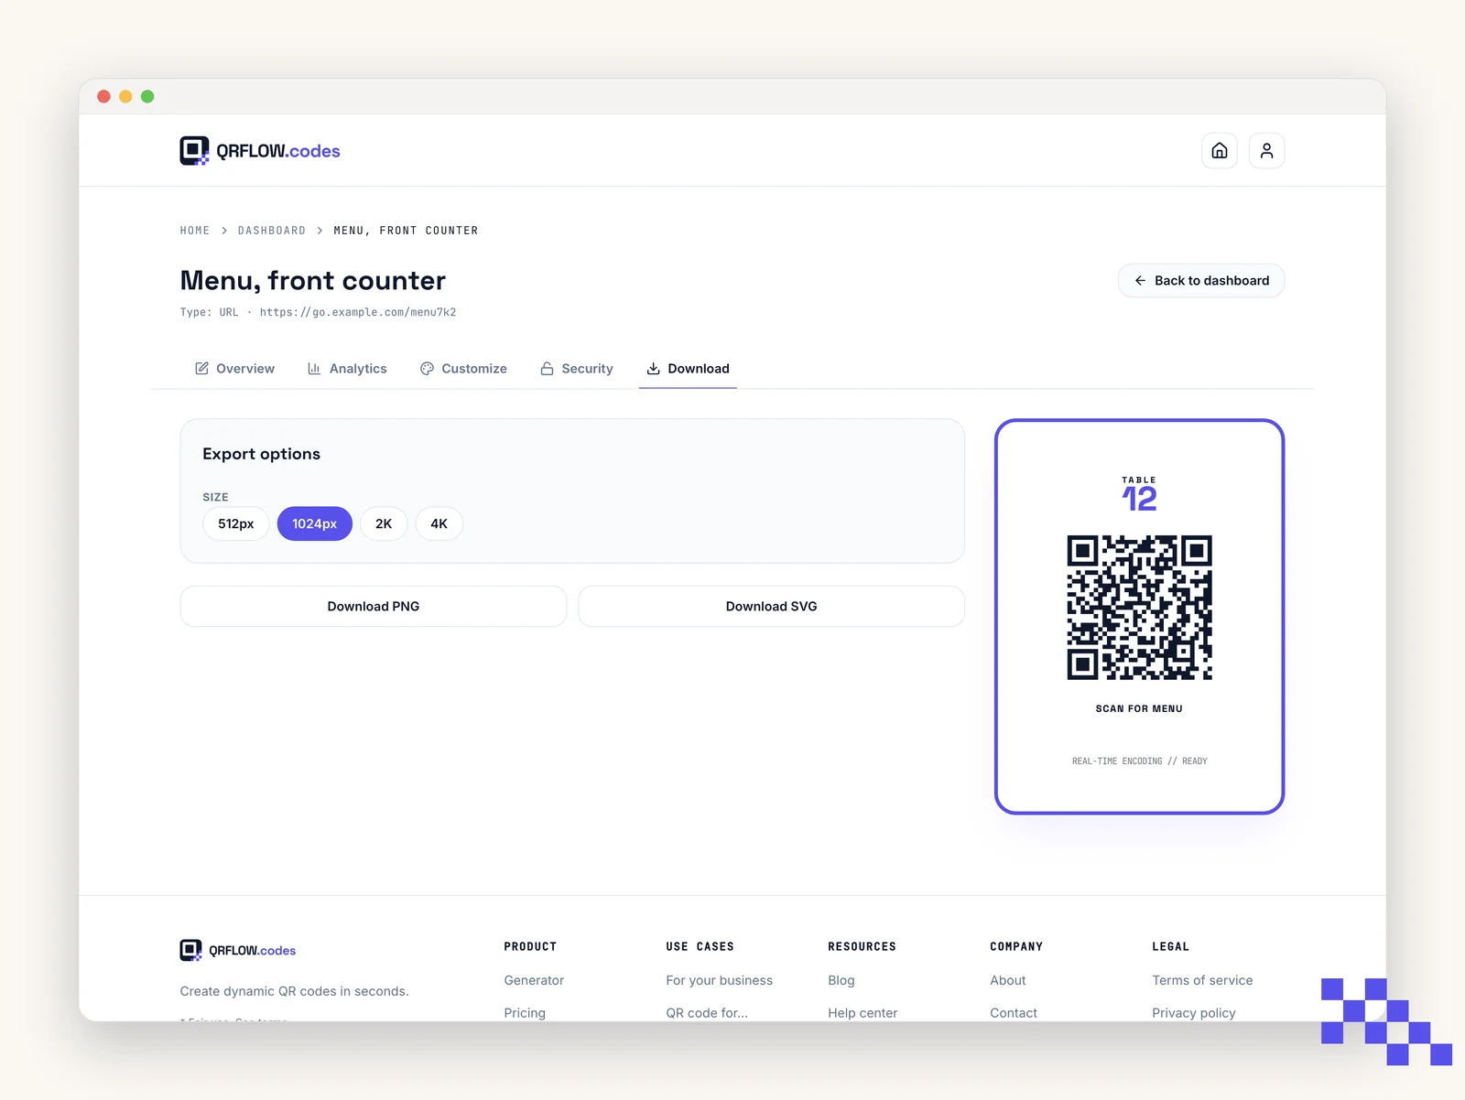The image size is (1465, 1100).
Task: Open the Blog footer link
Action: (x=841, y=980)
